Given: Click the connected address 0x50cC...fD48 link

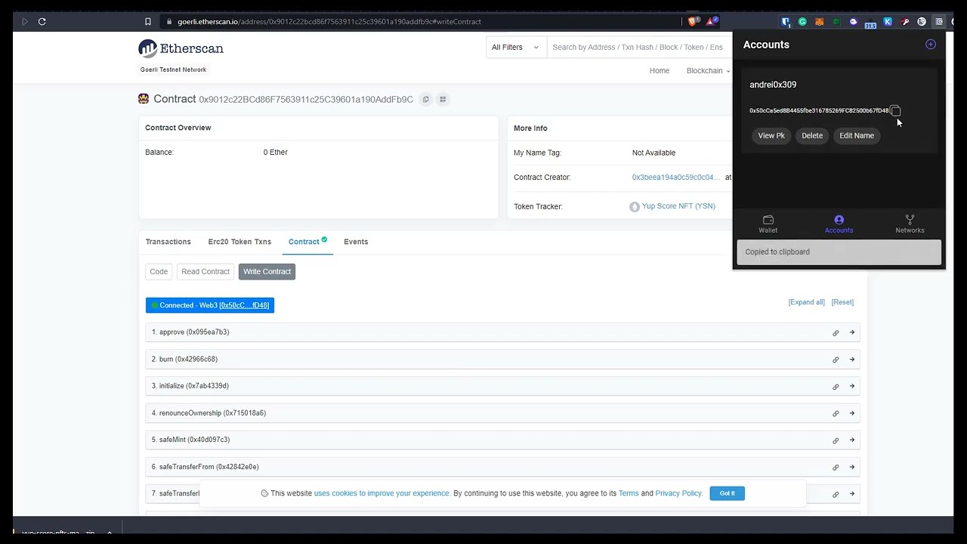Looking at the screenshot, I should pos(244,305).
